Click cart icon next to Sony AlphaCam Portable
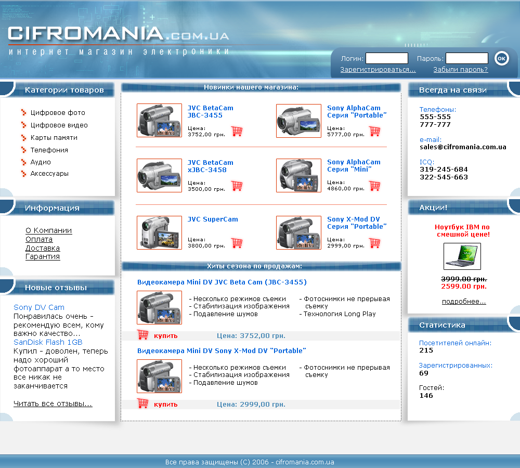The height and width of the screenshot is (468, 520). 375,132
